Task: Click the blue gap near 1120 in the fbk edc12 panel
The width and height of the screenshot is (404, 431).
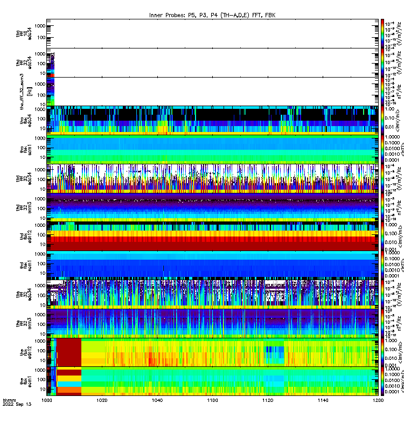Action: pyautogui.click(x=274, y=351)
